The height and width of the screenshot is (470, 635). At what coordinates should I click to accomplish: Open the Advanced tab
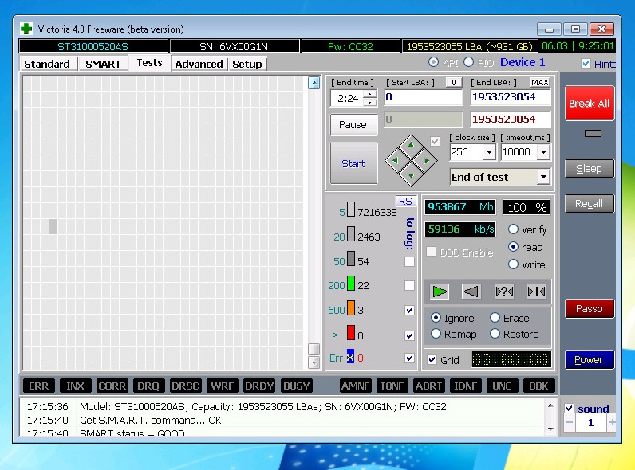pos(199,64)
